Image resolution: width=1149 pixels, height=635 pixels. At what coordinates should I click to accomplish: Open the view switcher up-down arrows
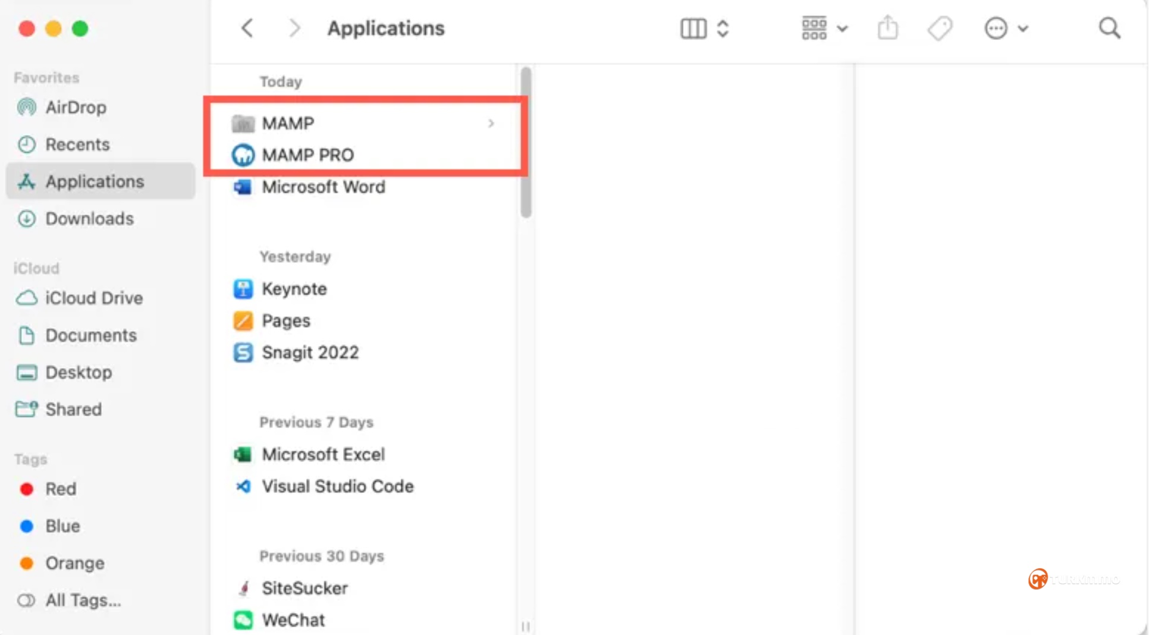[x=723, y=28]
